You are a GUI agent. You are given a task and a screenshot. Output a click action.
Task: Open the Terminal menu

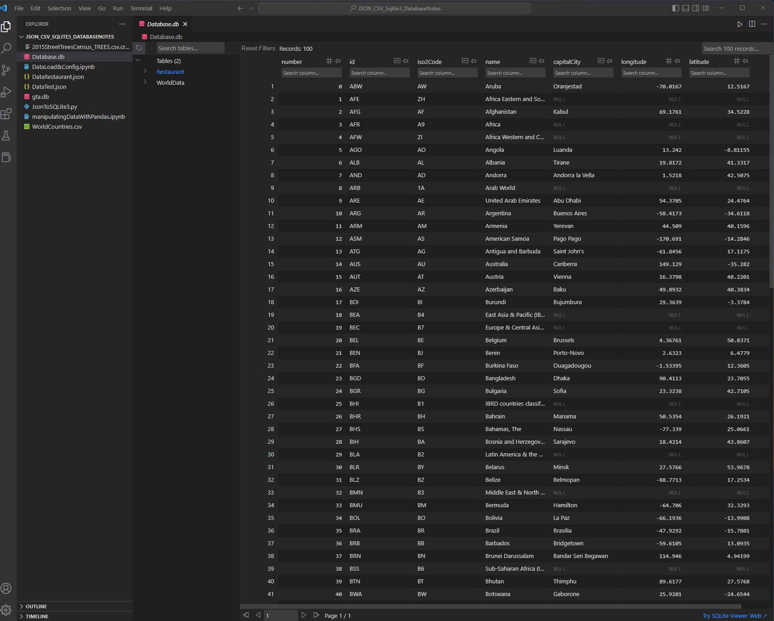tap(141, 8)
